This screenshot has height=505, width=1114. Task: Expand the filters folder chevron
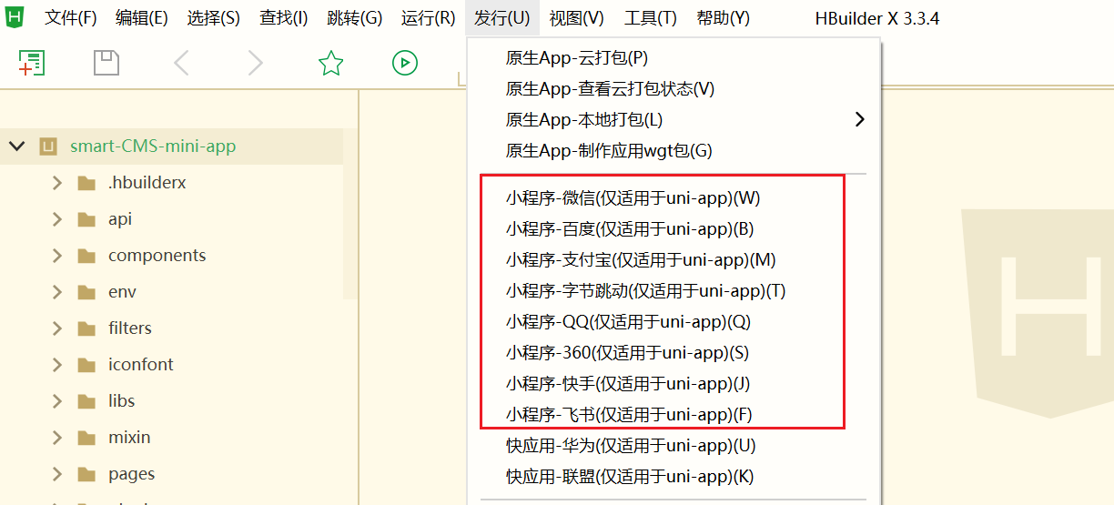57,328
